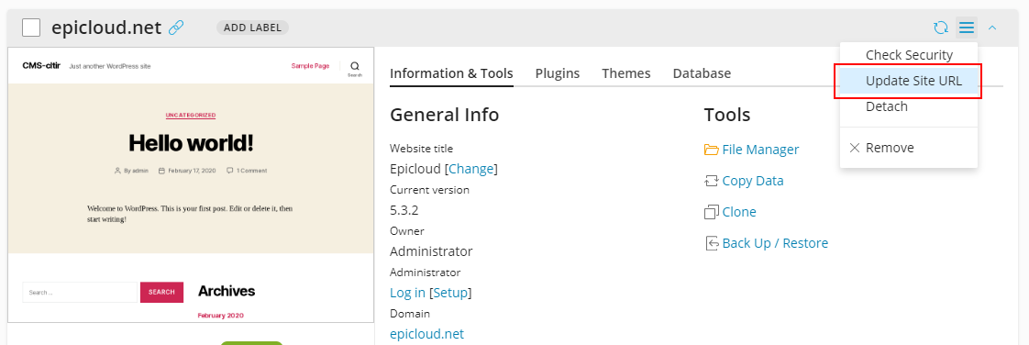Viewport: 1029px width, 345px height.
Task: Click Change link next to website title
Action: coord(470,169)
